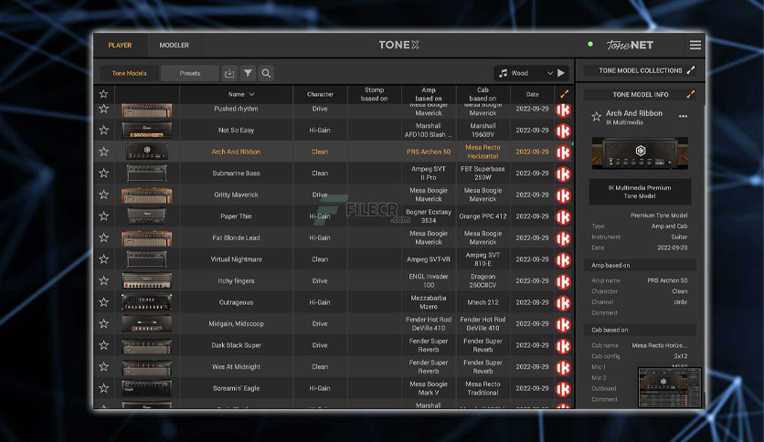Toggle favorite star for Not So Easy
764x442 pixels.
click(103, 130)
